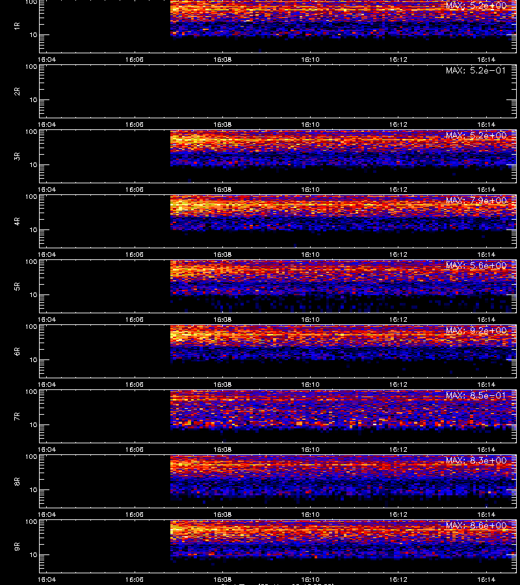The width and height of the screenshot is (520, 585).
Task: Click the 4R spectrogram data area
Action: 343,213
